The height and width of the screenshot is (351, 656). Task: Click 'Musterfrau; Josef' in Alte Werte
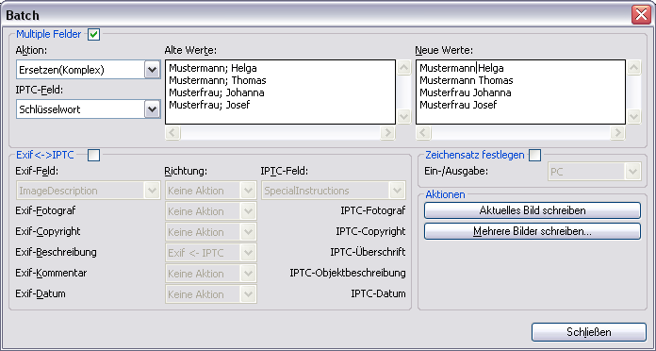coord(209,105)
